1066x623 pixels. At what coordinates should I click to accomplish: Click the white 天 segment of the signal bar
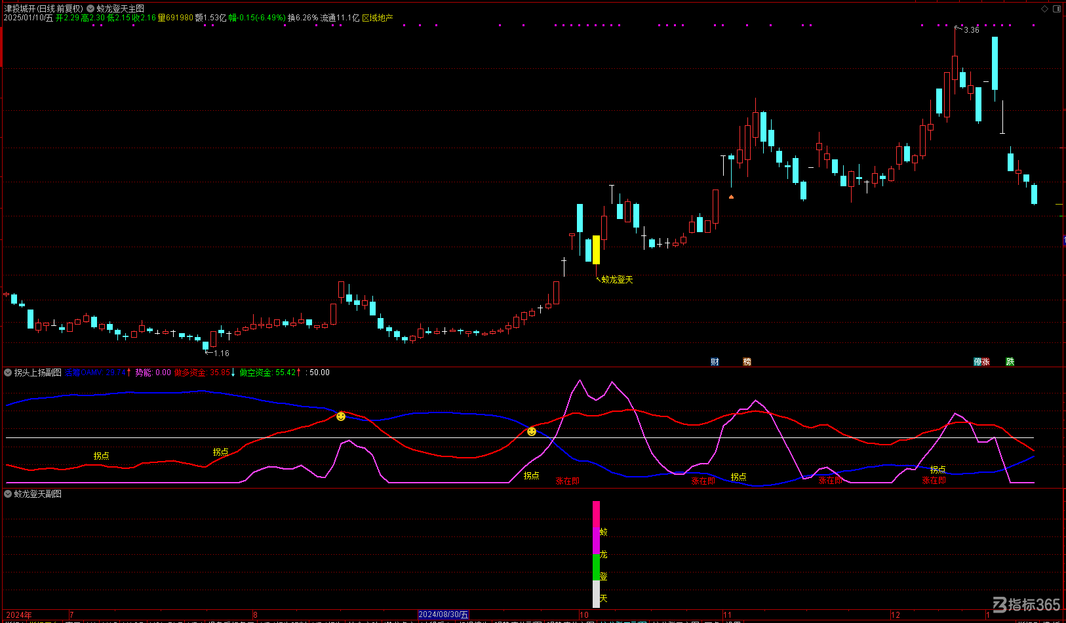596,594
